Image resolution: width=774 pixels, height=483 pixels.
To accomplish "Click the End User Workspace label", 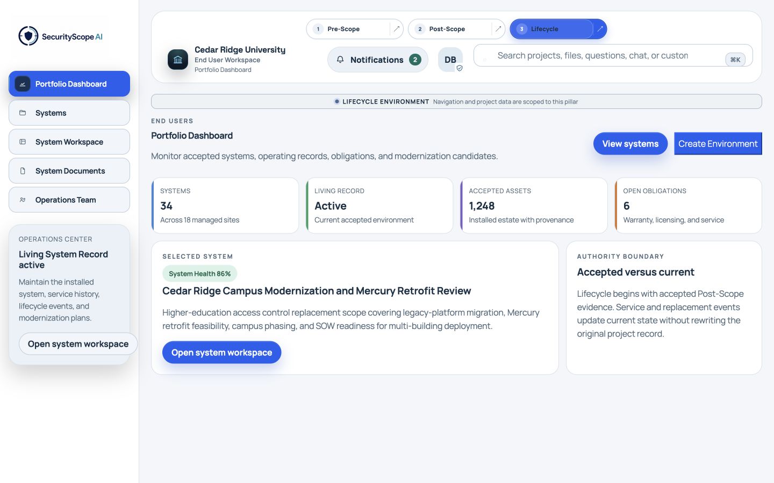I will point(227,60).
